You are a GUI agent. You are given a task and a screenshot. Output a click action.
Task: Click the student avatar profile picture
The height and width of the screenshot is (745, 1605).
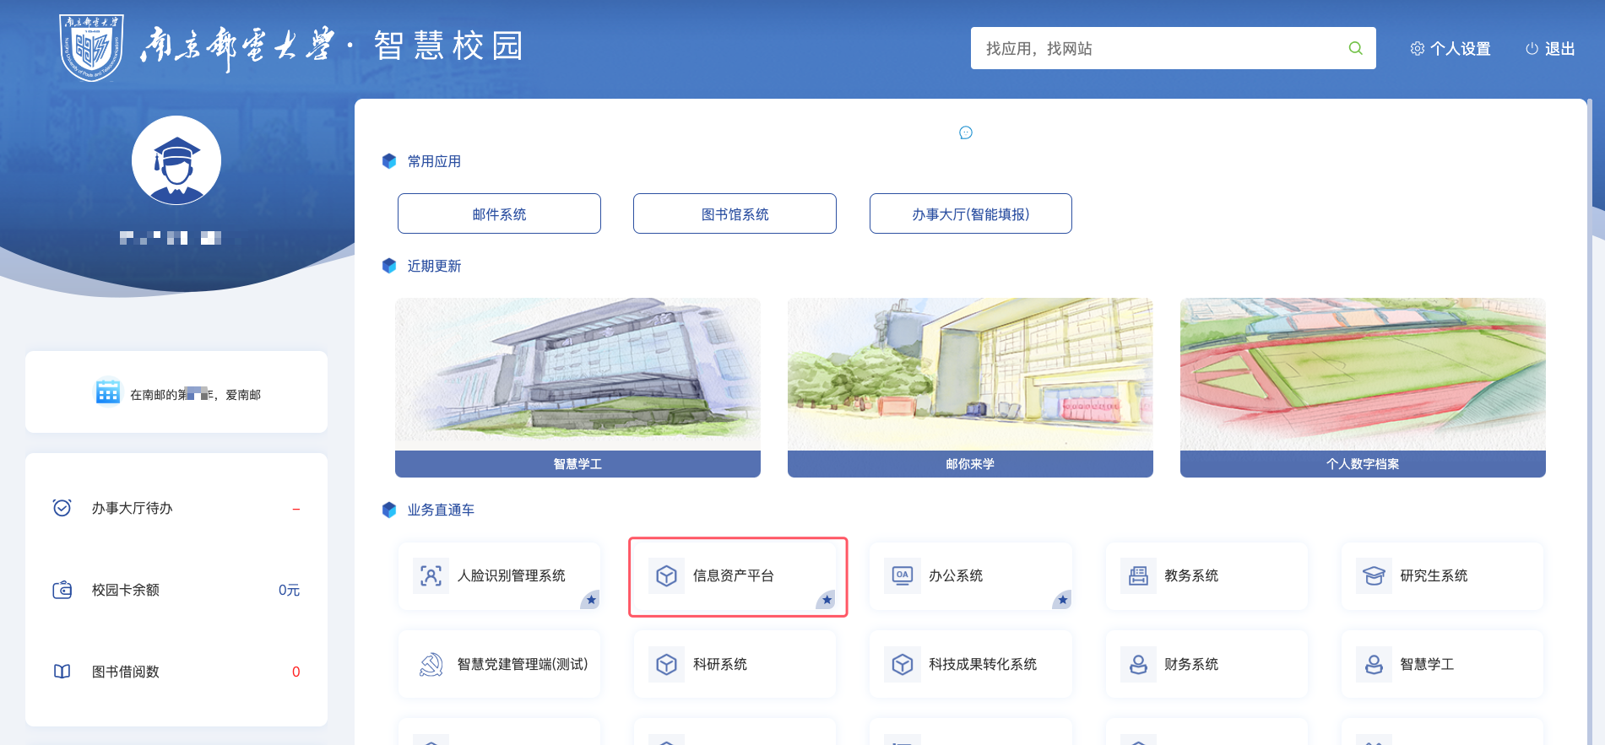tap(176, 160)
